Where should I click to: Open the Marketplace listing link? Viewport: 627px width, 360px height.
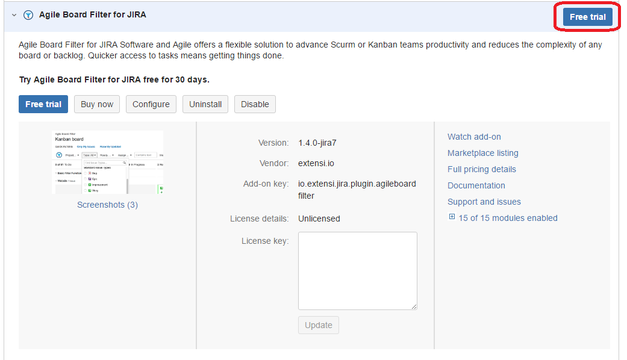point(482,153)
